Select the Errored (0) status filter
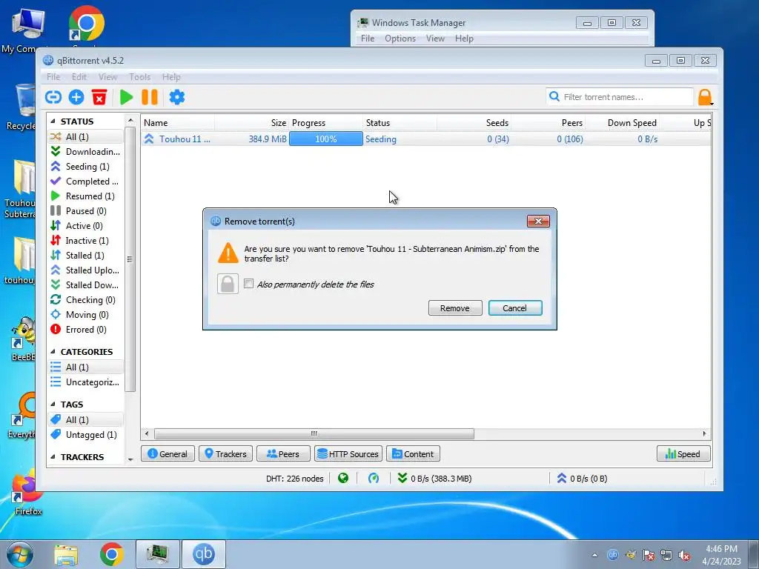This screenshot has width=759, height=569. [x=86, y=330]
